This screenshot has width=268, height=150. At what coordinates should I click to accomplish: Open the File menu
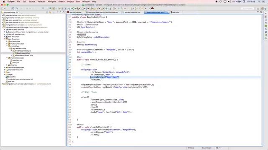point(18,2)
